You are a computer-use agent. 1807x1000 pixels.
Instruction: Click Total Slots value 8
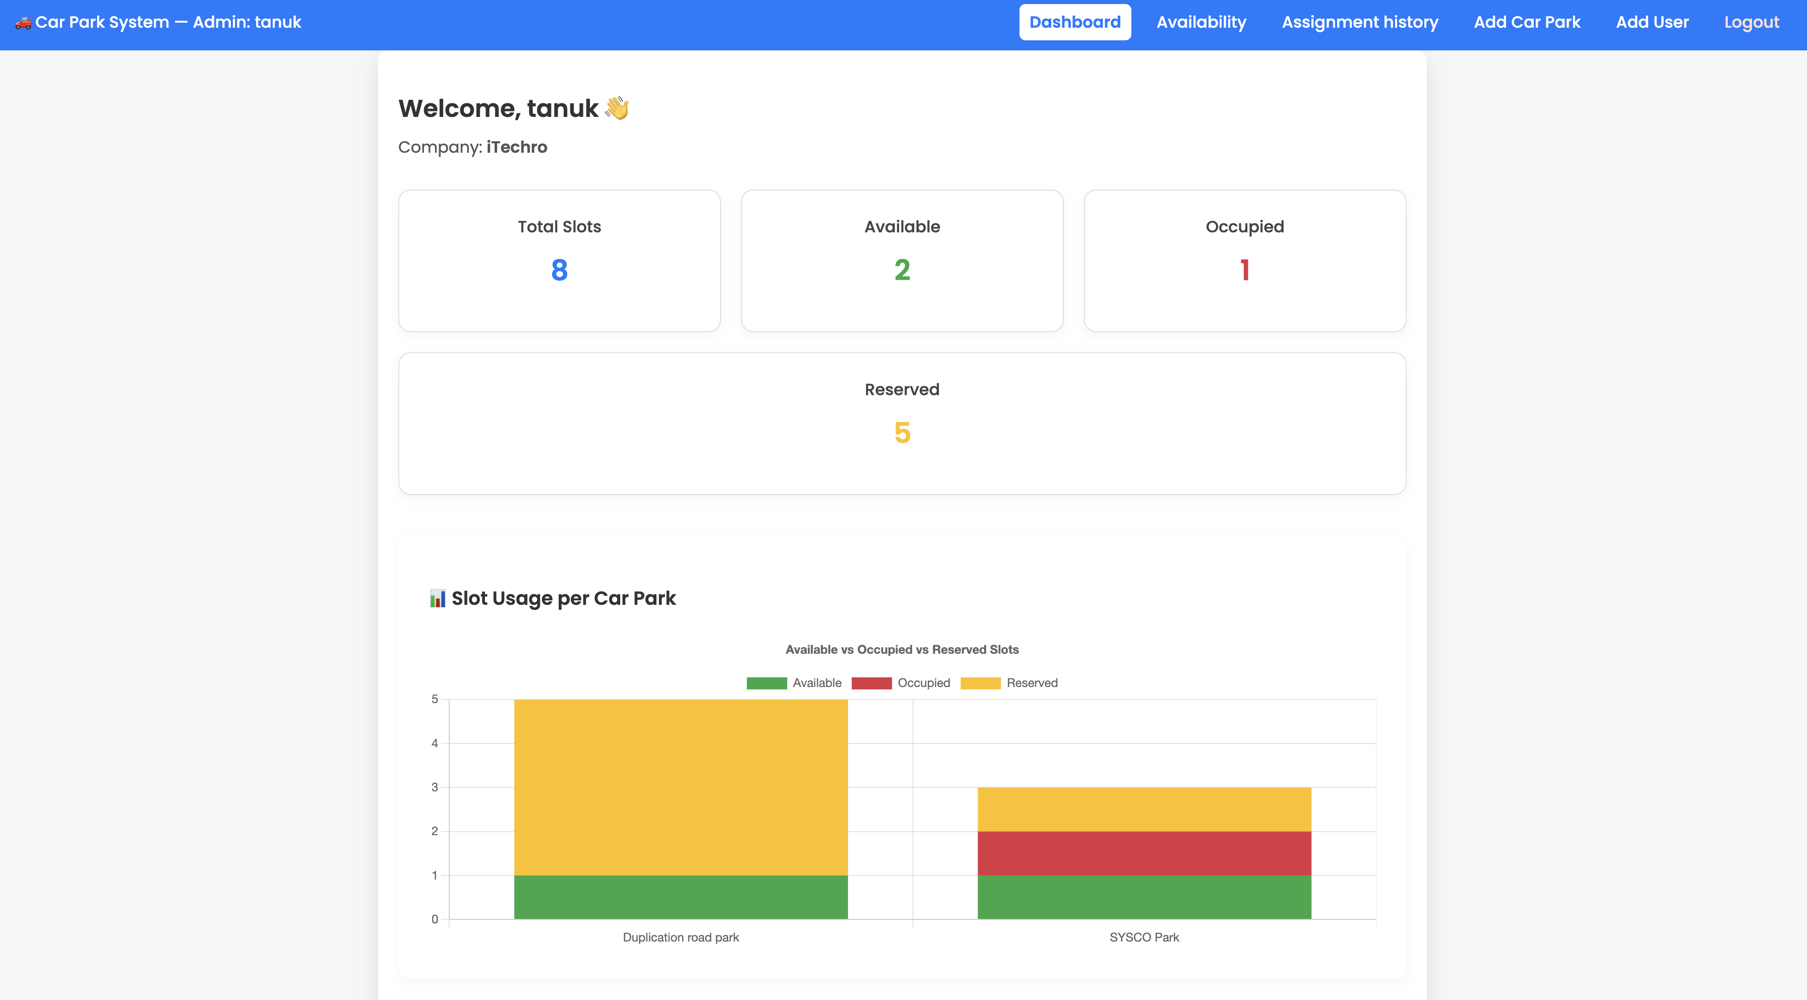559,270
